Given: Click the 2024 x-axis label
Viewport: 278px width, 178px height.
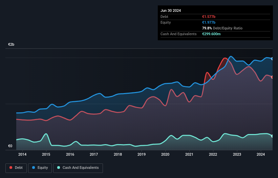Looking at the screenshot, I should click(261, 154).
